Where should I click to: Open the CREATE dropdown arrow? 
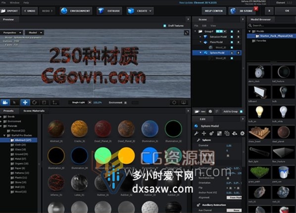coord(150,11)
